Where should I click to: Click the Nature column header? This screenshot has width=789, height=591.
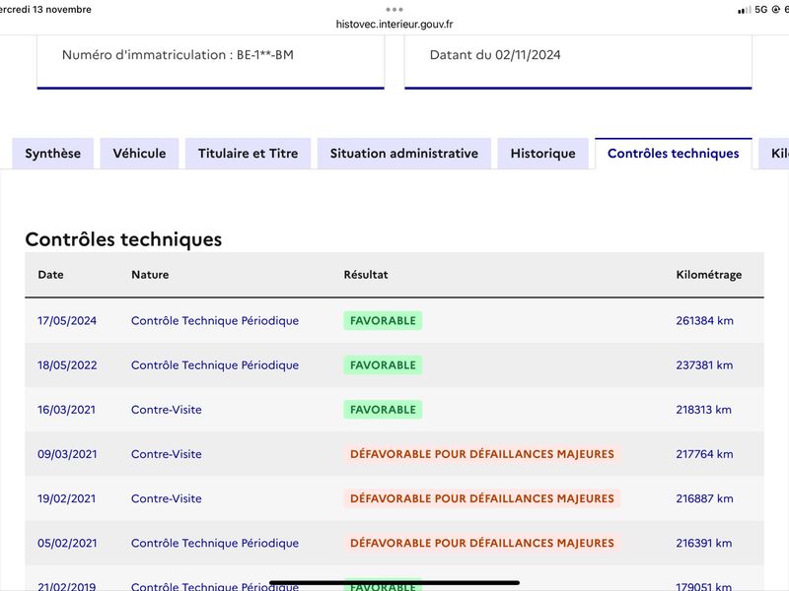[x=150, y=275]
